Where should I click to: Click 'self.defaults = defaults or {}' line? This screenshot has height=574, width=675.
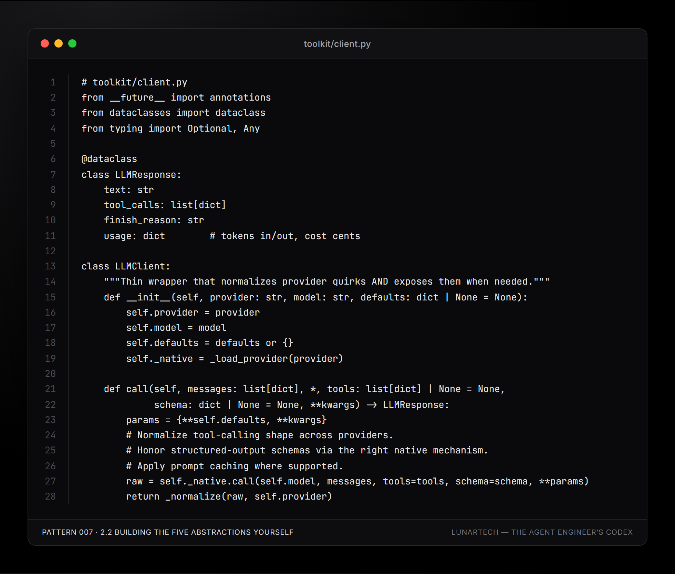(x=210, y=343)
